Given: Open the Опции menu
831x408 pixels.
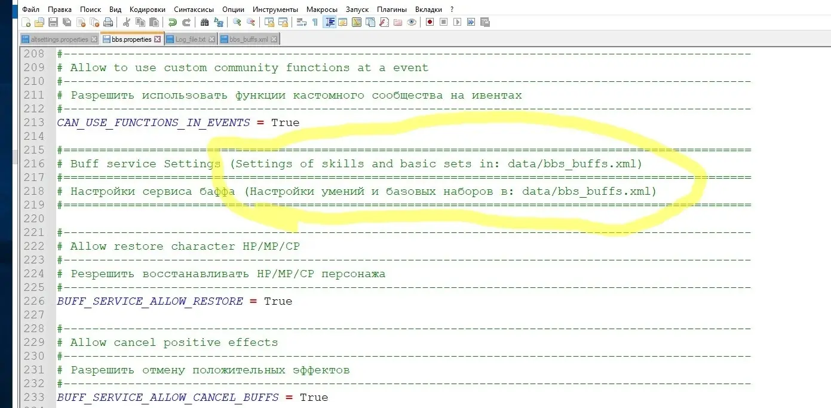Looking at the screenshot, I should coord(233,10).
